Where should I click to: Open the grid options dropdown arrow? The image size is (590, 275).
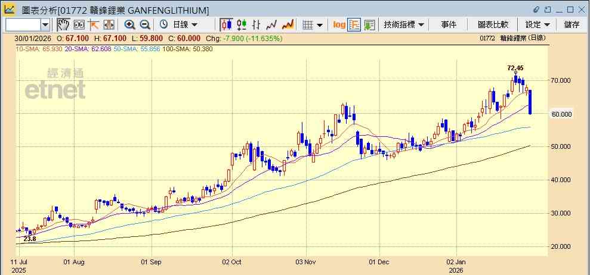[x=320, y=25]
